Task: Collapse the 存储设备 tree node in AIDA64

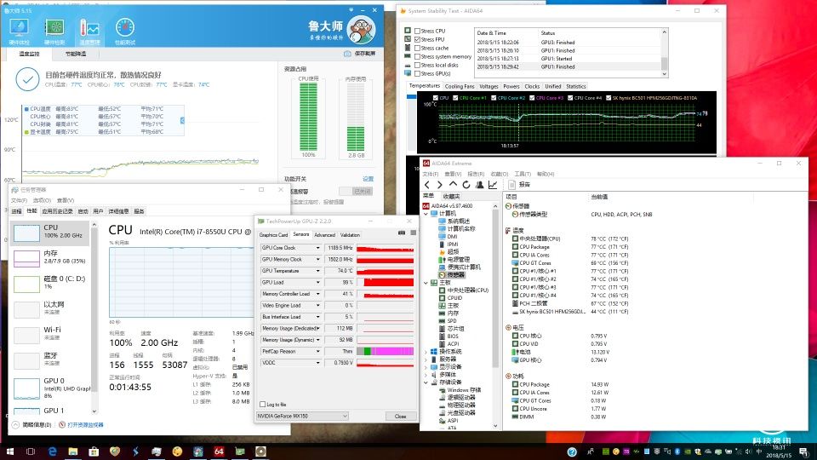Action: click(426, 382)
